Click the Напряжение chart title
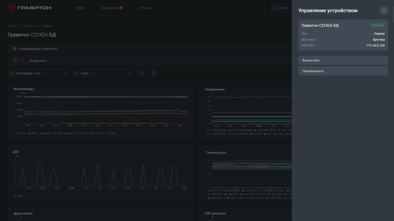This screenshot has width=394, height=221. coord(215,89)
